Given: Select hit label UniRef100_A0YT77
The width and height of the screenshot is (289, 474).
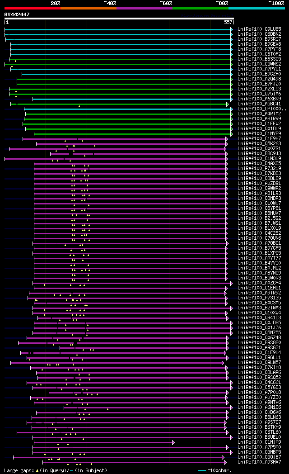Looking at the screenshot, I should pos(259,258).
